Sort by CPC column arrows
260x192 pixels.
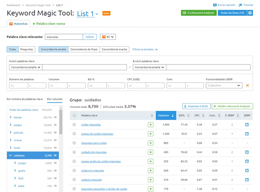tap(203, 116)
